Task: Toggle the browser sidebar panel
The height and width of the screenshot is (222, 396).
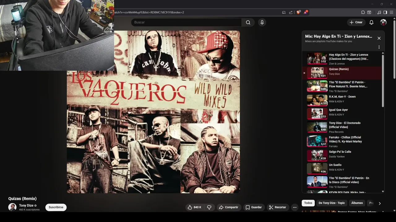Action: pyautogui.click(x=385, y=12)
